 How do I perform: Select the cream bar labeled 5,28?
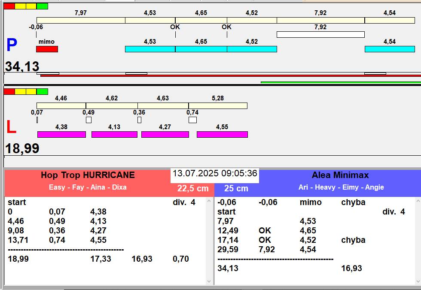(218, 106)
